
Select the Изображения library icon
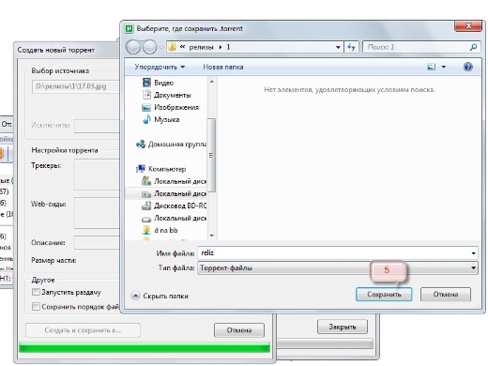[146, 107]
